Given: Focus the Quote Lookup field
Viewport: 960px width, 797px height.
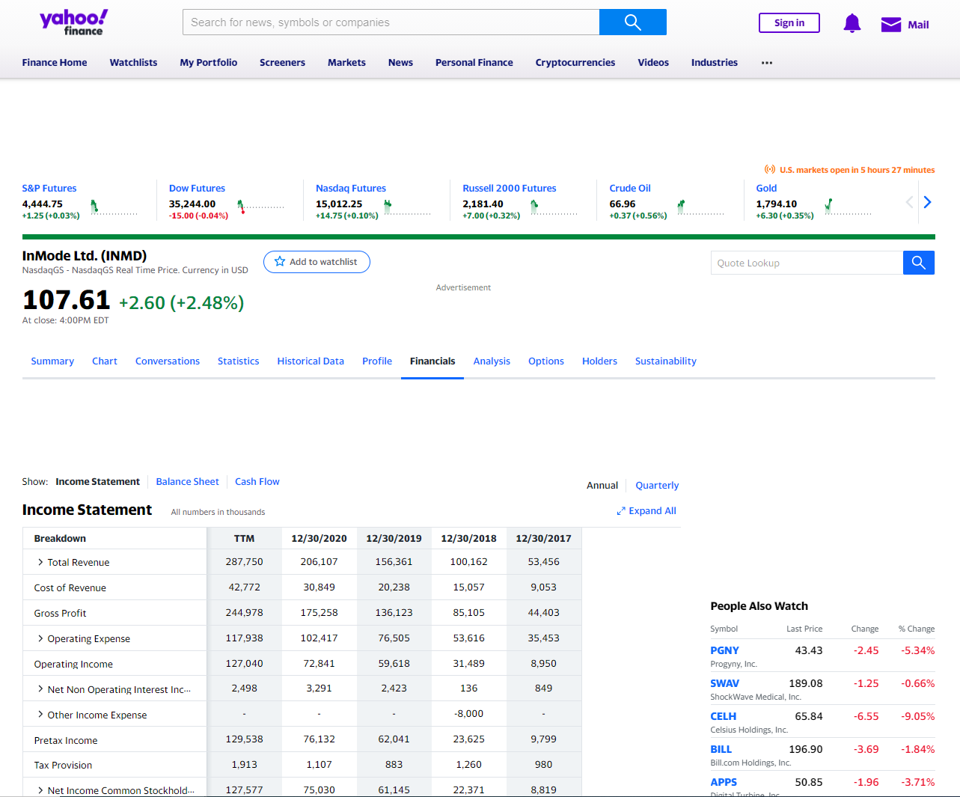Looking at the screenshot, I should [x=807, y=263].
